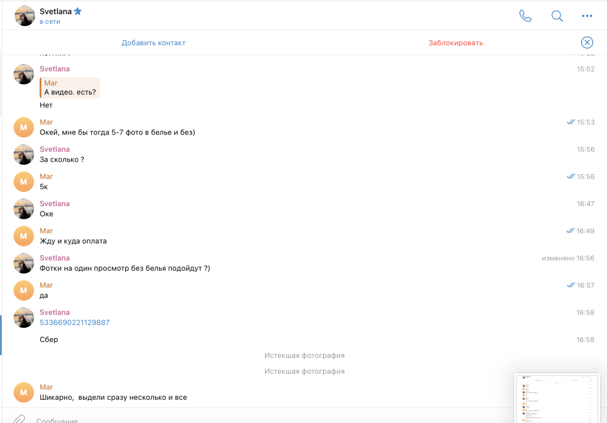607x423 pixels.
Task: Click the read checkmarks at 15:53
Action: pyautogui.click(x=570, y=122)
